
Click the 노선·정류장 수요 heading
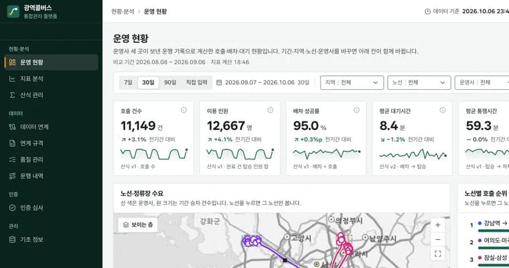[142, 193]
